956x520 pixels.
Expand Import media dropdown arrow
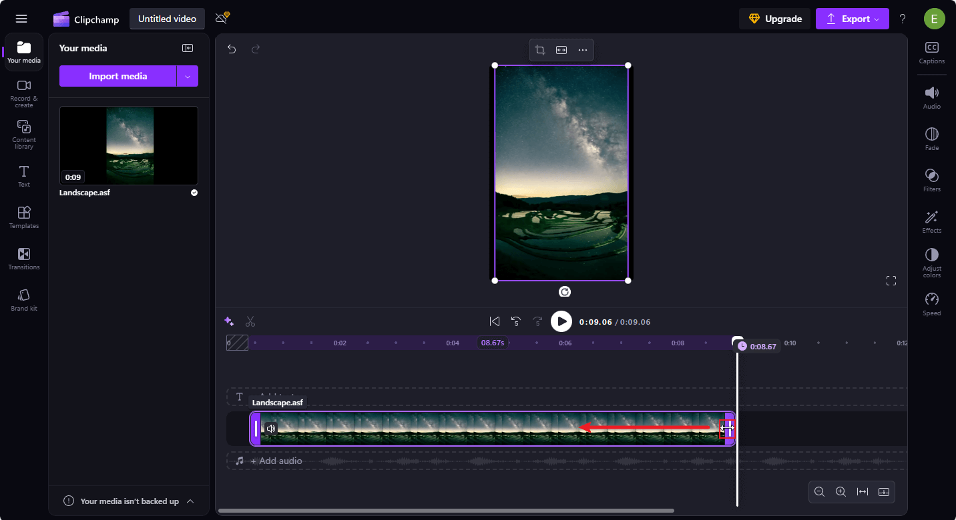click(x=188, y=76)
